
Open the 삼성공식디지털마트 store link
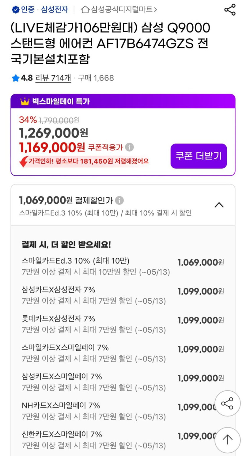point(123,10)
